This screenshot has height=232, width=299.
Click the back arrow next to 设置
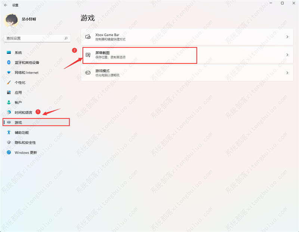coord(5,5)
